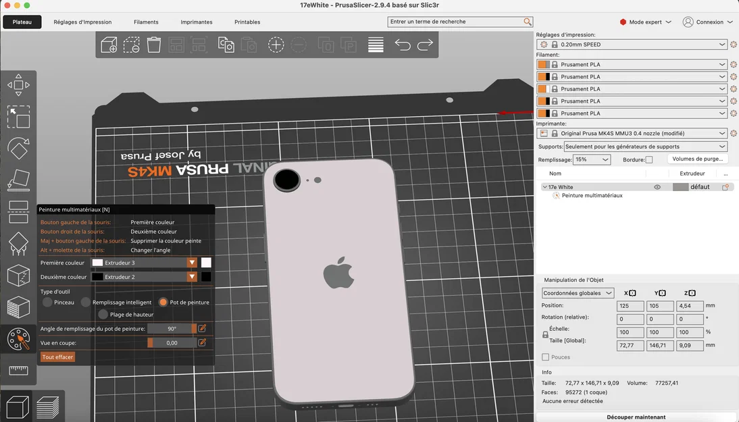Image resolution: width=739 pixels, height=422 pixels.
Task: Open the Imprimantes tab
Action: (x=197, y=22)
